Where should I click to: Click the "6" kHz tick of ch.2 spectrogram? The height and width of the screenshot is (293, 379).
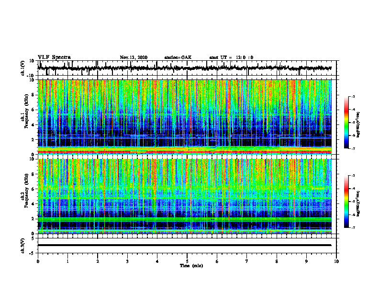pos(33,189)
